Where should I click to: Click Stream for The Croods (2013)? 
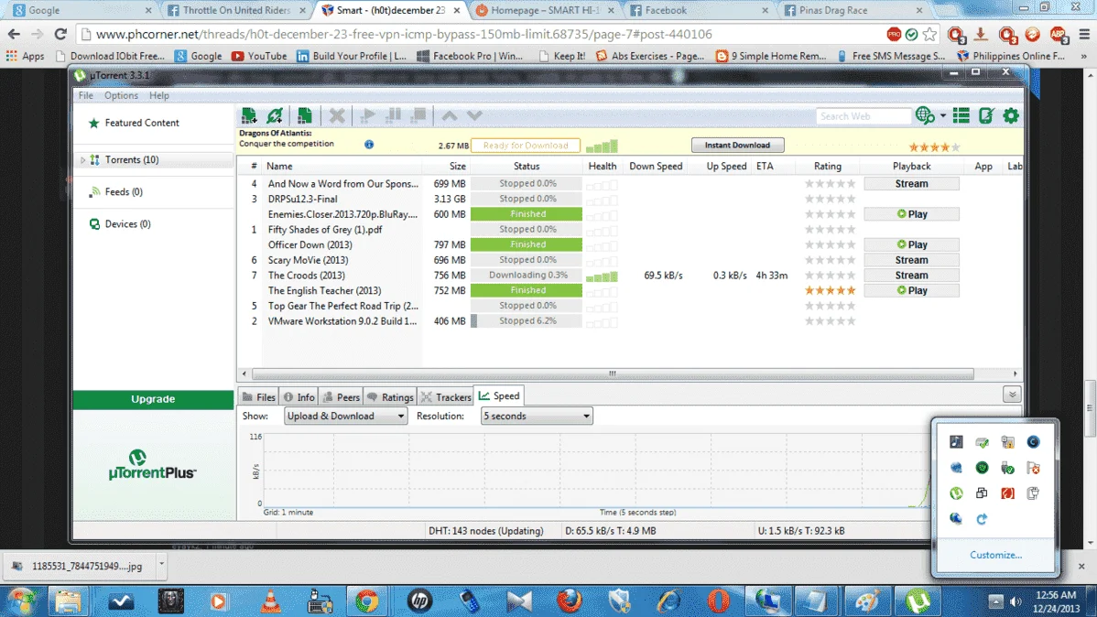click(911, 275)
